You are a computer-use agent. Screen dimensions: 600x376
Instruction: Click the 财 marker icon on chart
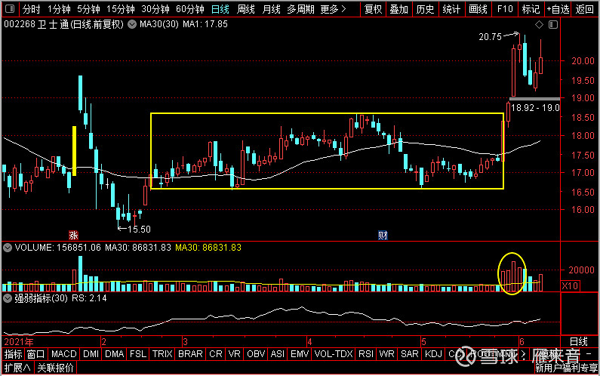383,235
